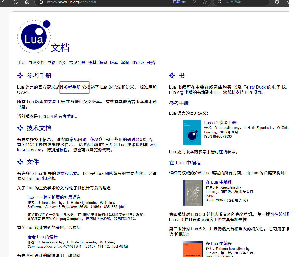Reload the current page
This screenshot has width=289, height=257.
16,2
